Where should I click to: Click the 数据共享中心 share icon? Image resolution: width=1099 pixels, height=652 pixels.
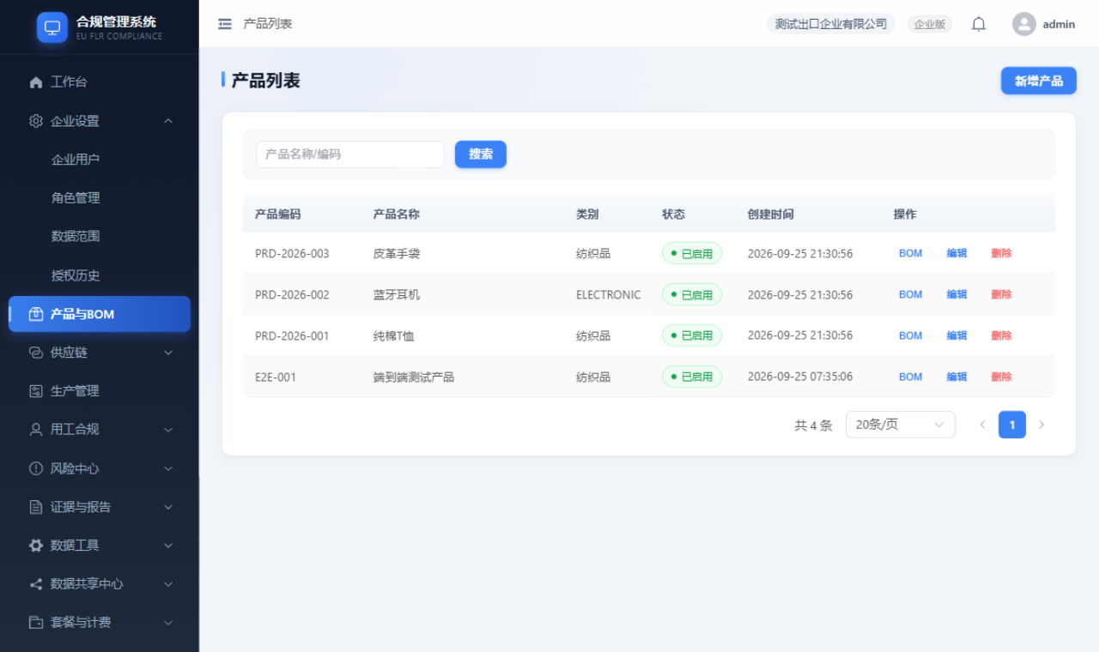(x=36, y=584)
